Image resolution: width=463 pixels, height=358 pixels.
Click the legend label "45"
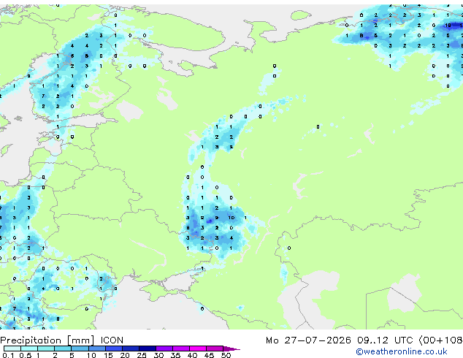coord(209,355)
